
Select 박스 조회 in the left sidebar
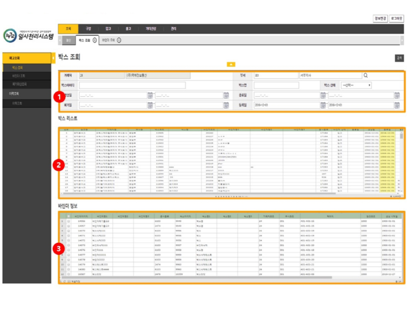[x=27, y=68]
